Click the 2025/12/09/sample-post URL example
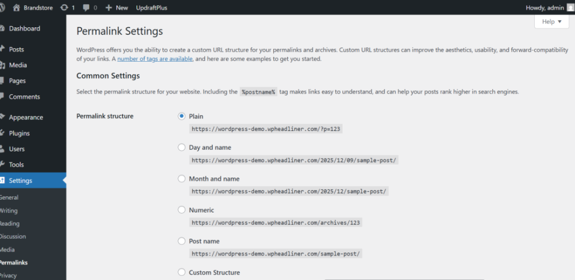Screen dimensions: 575x280 coord(294,160)
